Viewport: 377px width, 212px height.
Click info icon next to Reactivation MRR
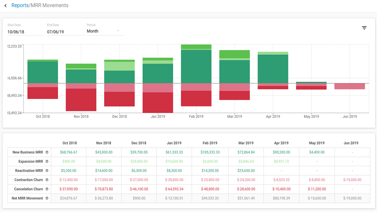pyautogui.click(x=47, y=170)
